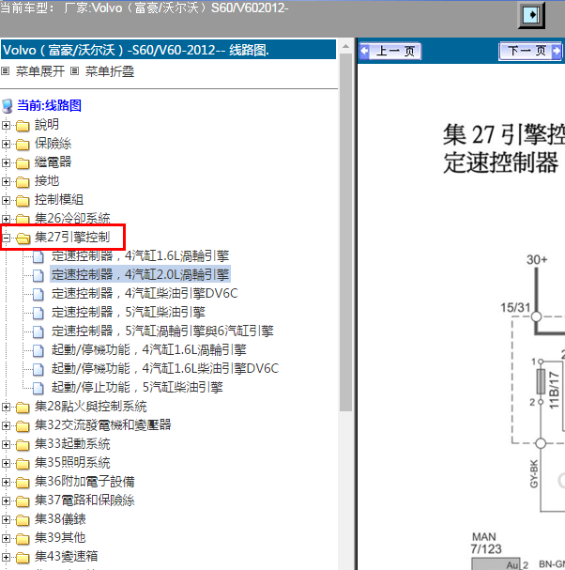Click the tree panel scrollbar up arrow
565x570 pixels.
click(x=346, y=46)
